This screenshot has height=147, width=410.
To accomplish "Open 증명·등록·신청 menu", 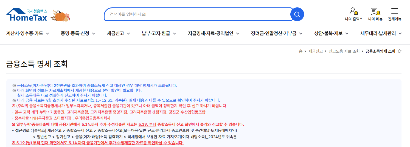I will click(x=75, y=33).
